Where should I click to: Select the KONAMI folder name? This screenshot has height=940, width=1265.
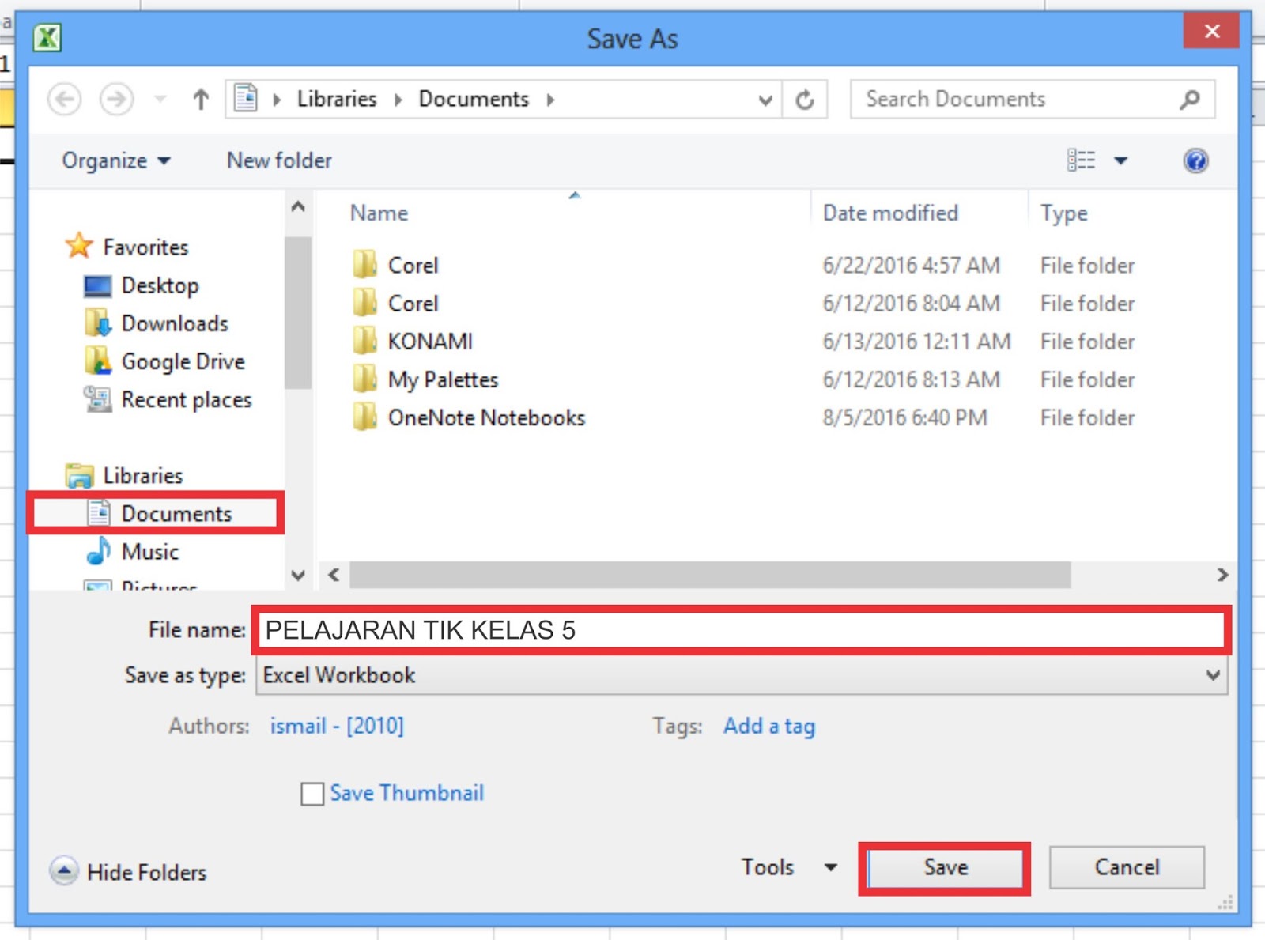tap(430, 341)
